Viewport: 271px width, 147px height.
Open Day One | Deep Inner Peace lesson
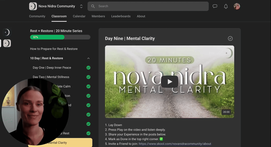pos(52,68)
